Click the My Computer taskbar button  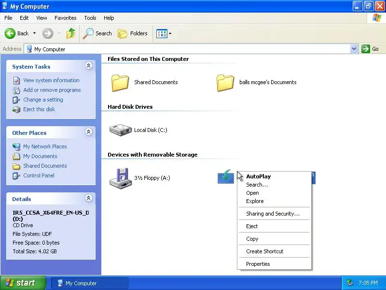coord(90,283)
